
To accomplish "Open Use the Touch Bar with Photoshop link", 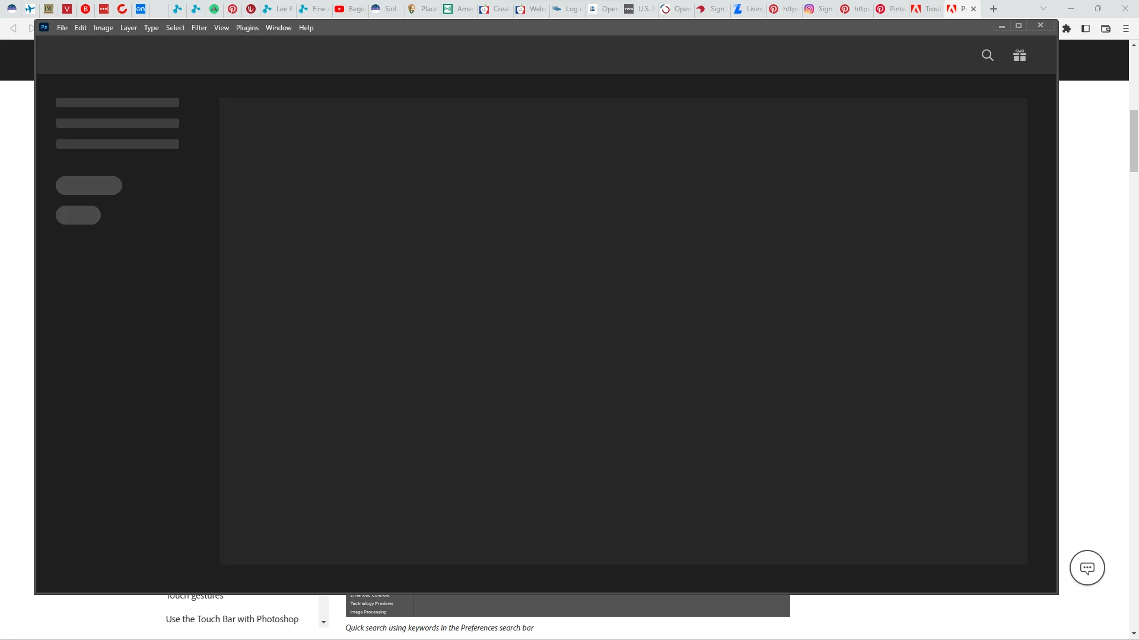I will (x=232, y=619).
